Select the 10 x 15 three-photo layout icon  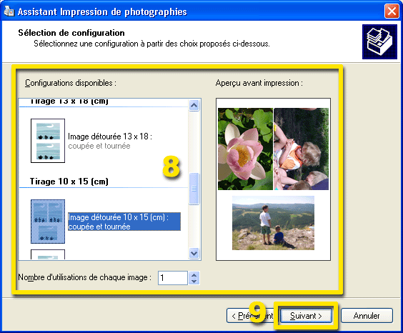(48, 222)
